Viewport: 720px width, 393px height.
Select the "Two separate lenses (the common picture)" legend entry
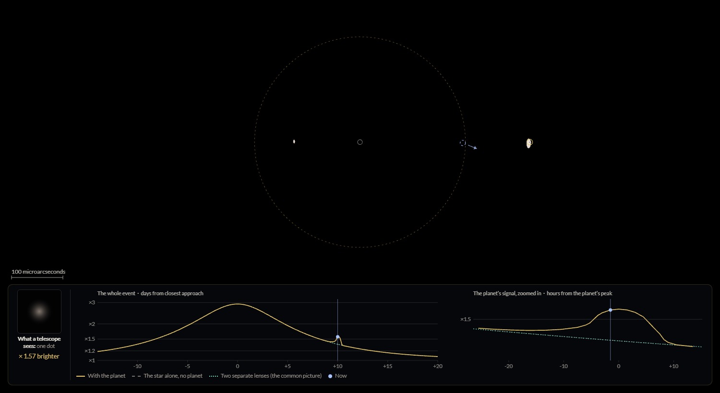click(x=265, y=376)
